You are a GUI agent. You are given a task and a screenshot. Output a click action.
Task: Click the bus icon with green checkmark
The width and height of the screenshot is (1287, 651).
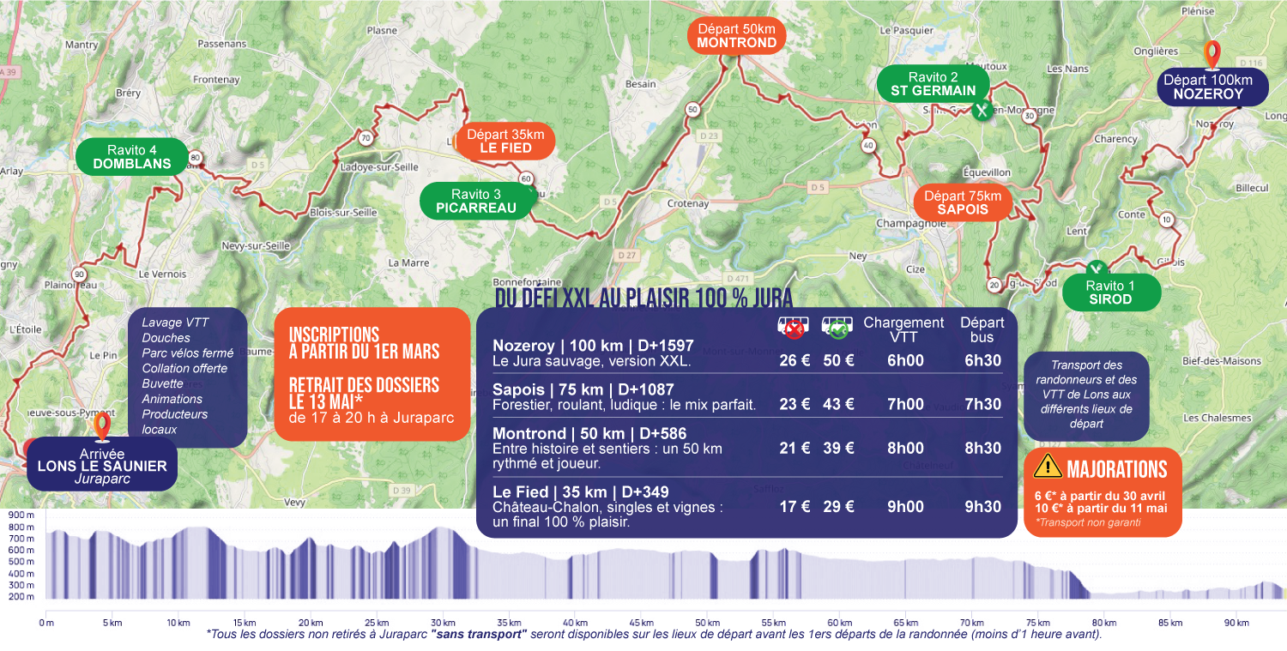[x=837, y=327]
